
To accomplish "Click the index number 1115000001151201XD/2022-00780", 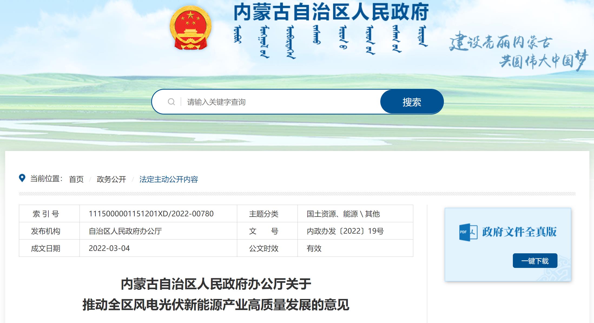I will click(151, 214).
